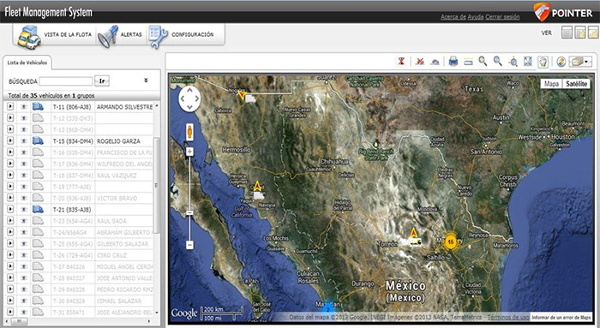Click the target locate zoom icon
Image resolution: width=600 pixels, height=328 pixels.
(513, 62)
